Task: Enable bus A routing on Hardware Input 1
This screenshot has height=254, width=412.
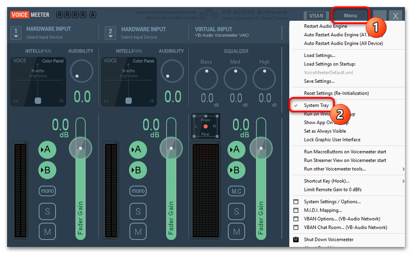Action: tap(47, 150)
